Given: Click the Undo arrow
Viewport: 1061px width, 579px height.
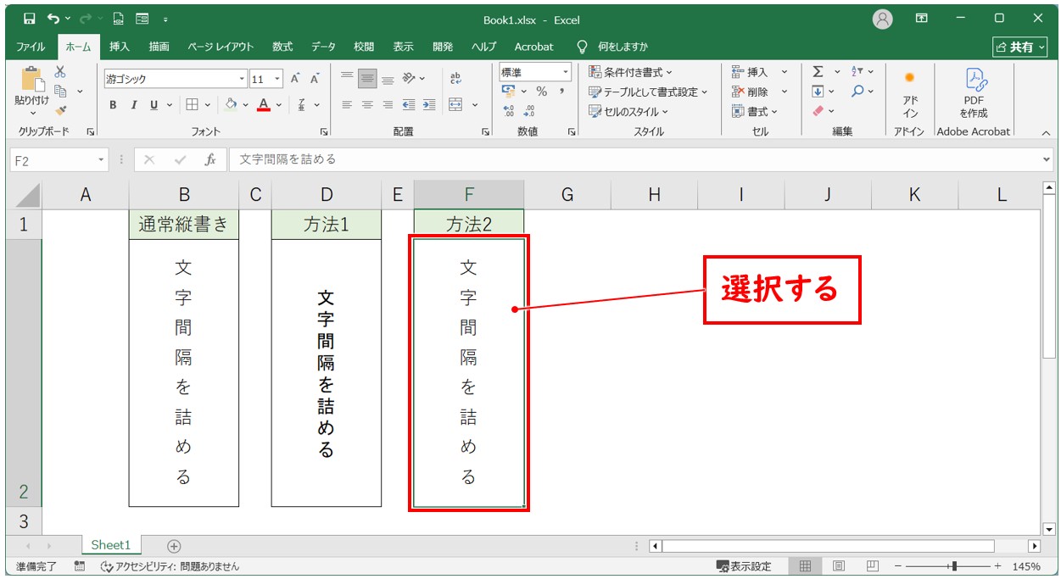Looking at the screenshot, I should [x=54, y=18].
